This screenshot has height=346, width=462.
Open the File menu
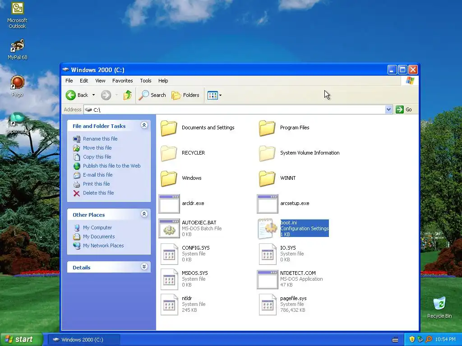click(69, 81)
